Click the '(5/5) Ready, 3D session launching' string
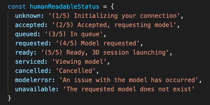210x105 pixels. click(105, 52)
